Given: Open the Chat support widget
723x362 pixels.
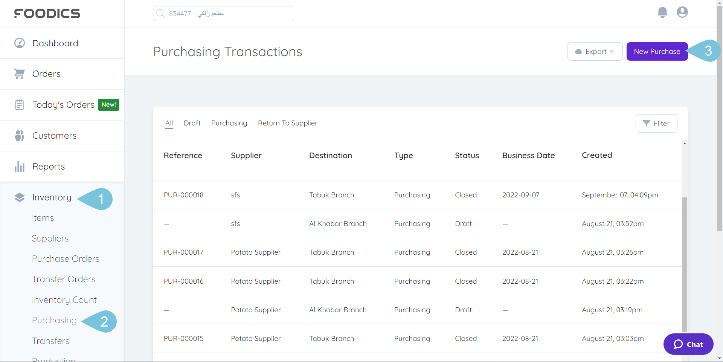Looking at the screenshot, I should [688, 344].
